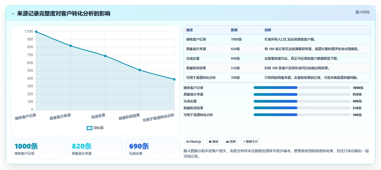Click the chart point for 可用于渠道转化分析
The image size is (381, 170).
click(174, 79)
